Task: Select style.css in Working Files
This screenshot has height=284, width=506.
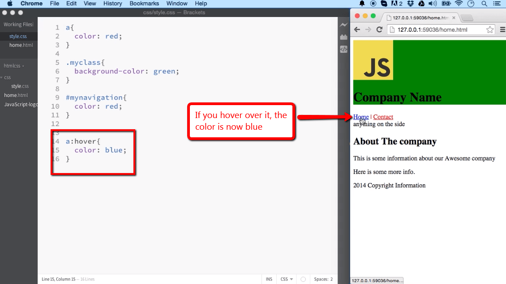Action: [18, 36]
